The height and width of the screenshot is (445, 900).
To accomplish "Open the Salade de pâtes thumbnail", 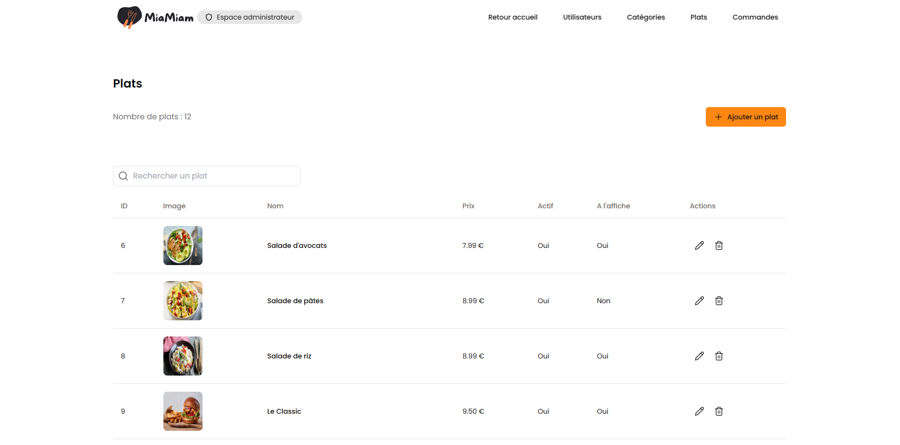I will click(183, 301).
